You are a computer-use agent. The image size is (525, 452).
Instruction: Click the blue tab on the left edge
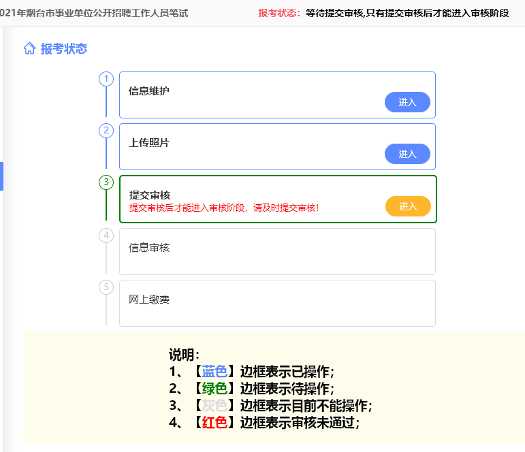click(2, 176)
